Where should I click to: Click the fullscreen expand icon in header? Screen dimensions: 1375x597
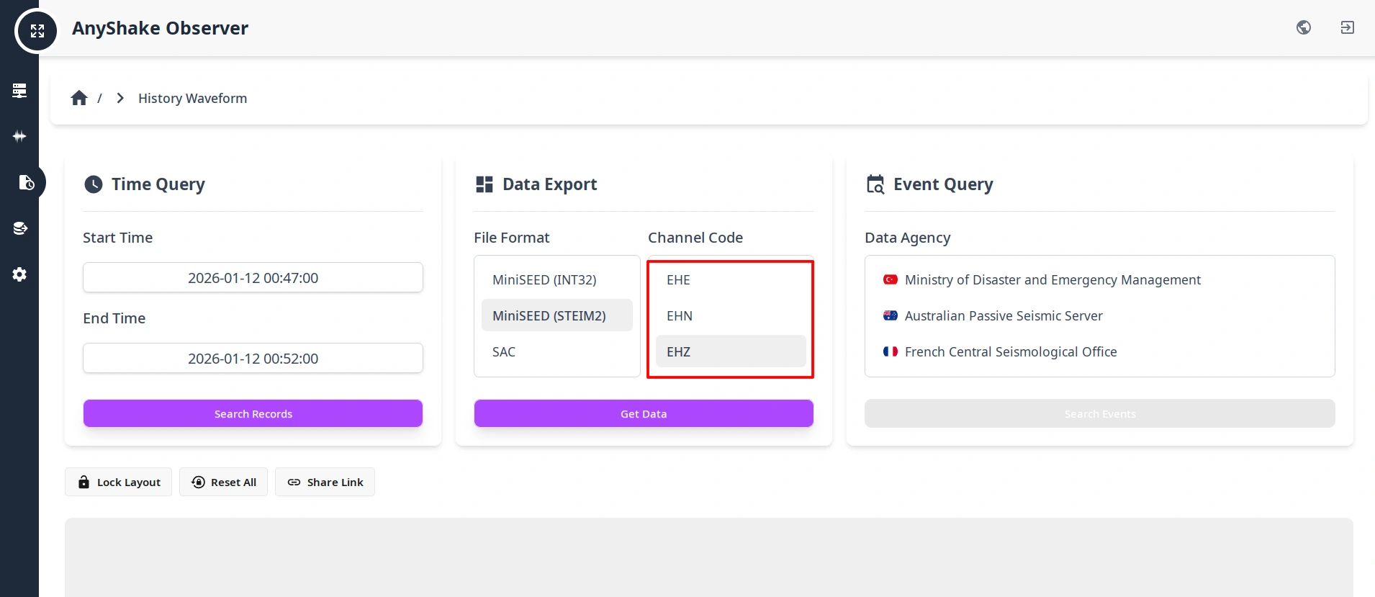pos(37,31)
